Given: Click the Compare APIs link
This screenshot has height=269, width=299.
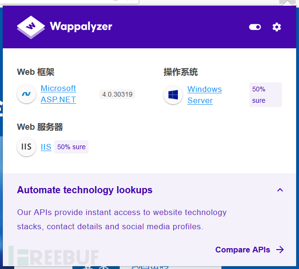Looking at the screenshot, I should click(243, 250).
